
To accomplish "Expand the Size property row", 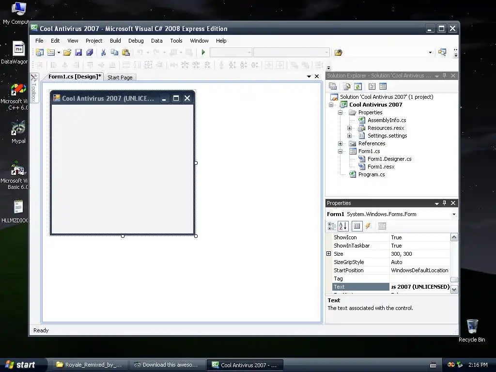I will 329,254.
